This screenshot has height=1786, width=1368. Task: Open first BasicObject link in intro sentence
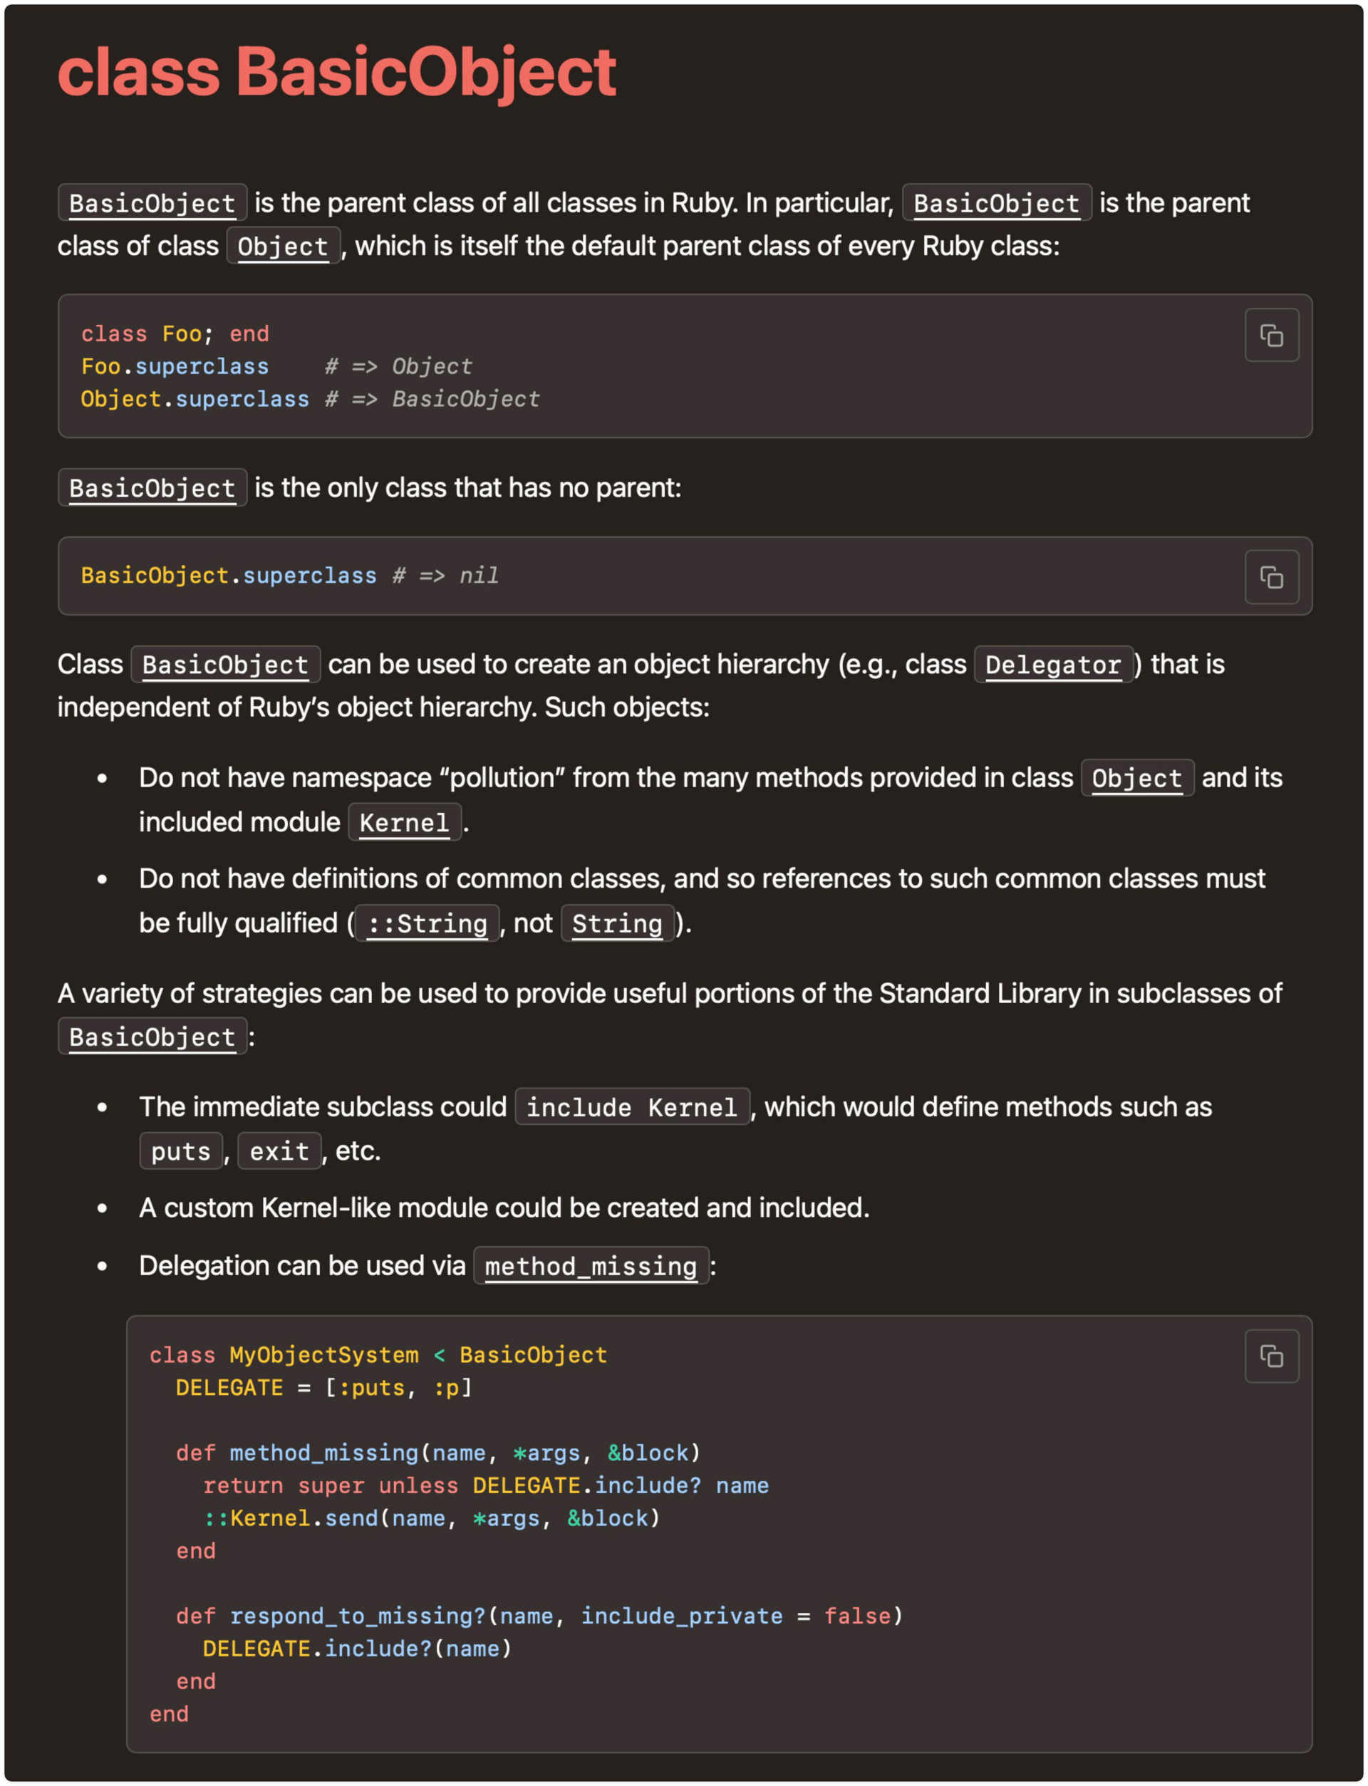pyautogui.click(x=152, y=204)
